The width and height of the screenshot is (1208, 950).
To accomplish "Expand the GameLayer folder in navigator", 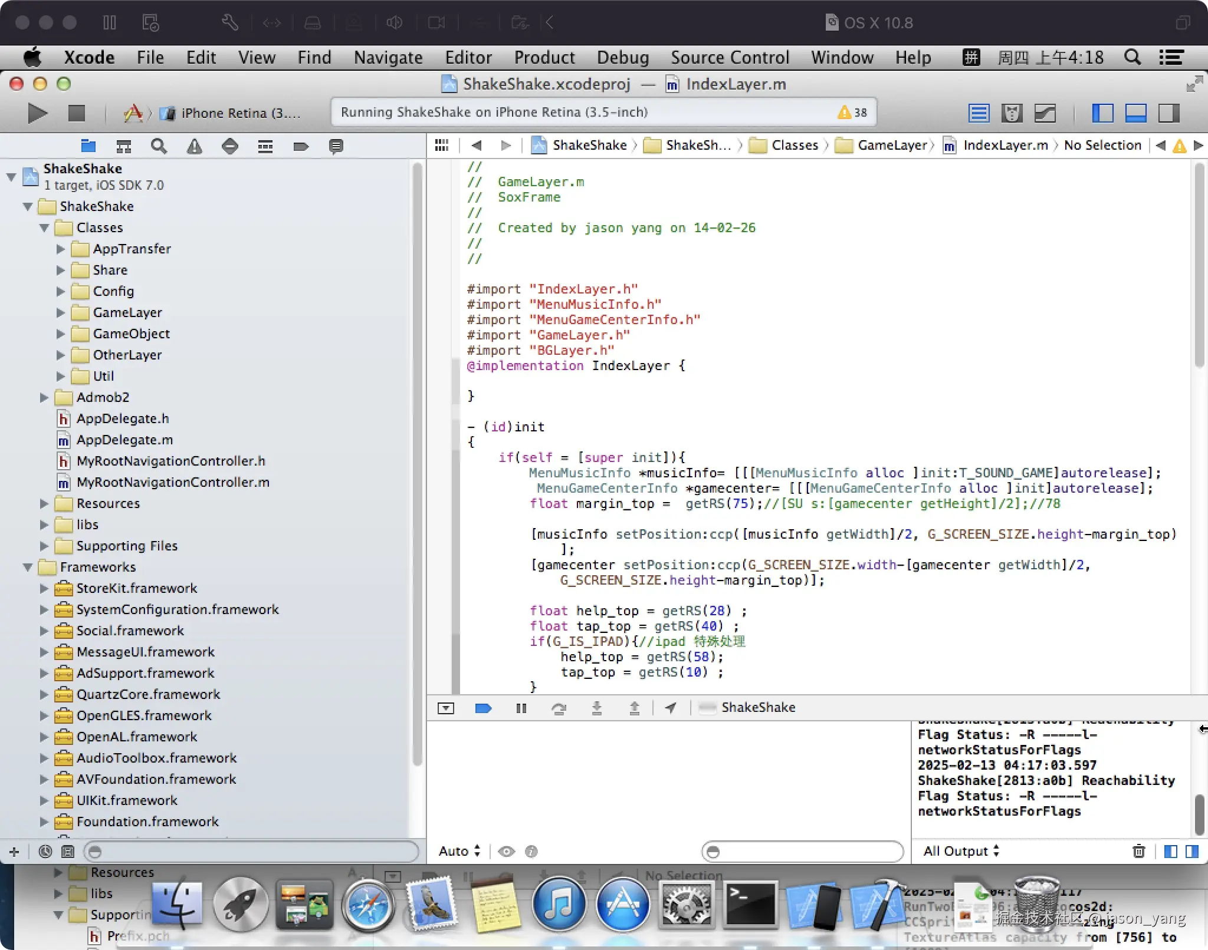I will tap(60, 312).
